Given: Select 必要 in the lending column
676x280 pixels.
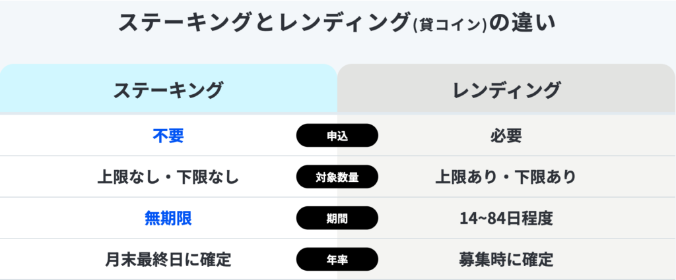Looking at the screenshot, I should [506, 136].
